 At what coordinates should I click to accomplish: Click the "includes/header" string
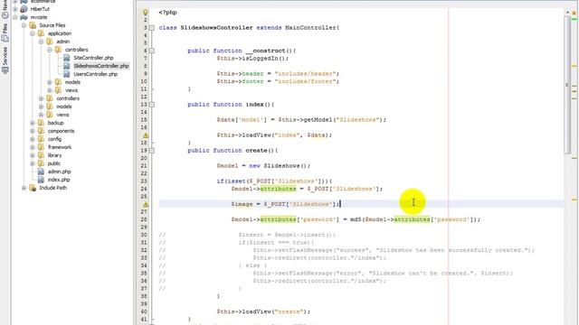[x=306, y=74]
